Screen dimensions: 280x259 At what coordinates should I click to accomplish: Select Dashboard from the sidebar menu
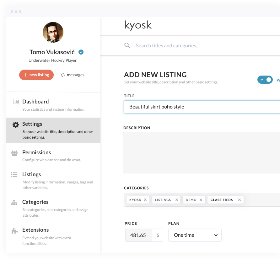click(x=35, y=102)
